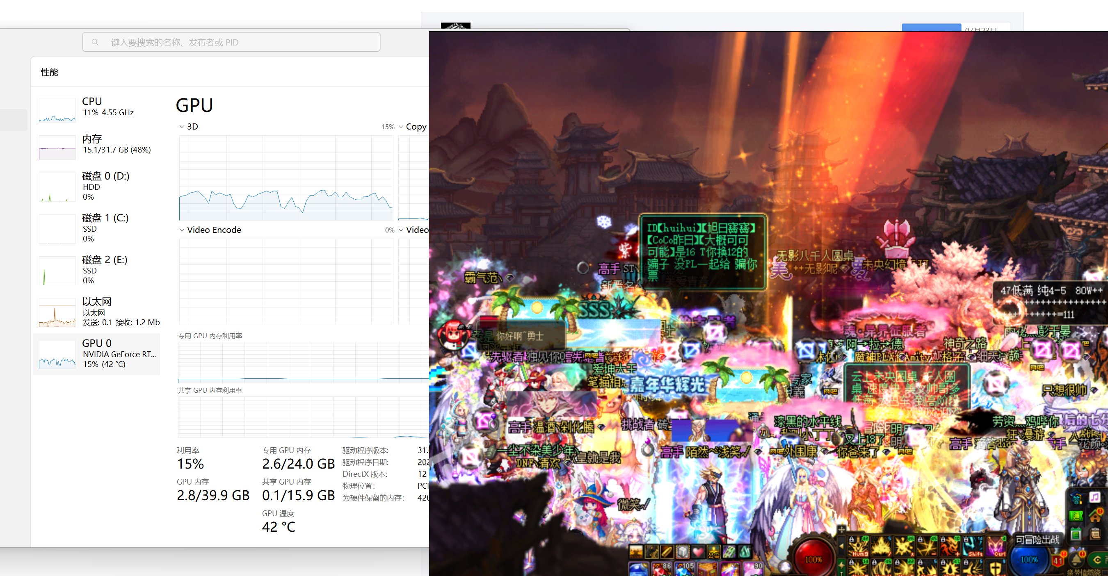Click the pink heart quick-slot icon
The image size is (1108, 576).
pos(699,552)
